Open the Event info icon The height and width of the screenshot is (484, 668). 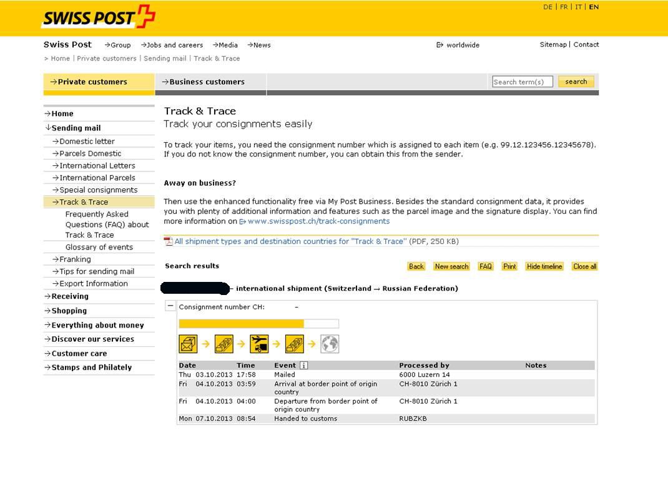tap(304, 365)
